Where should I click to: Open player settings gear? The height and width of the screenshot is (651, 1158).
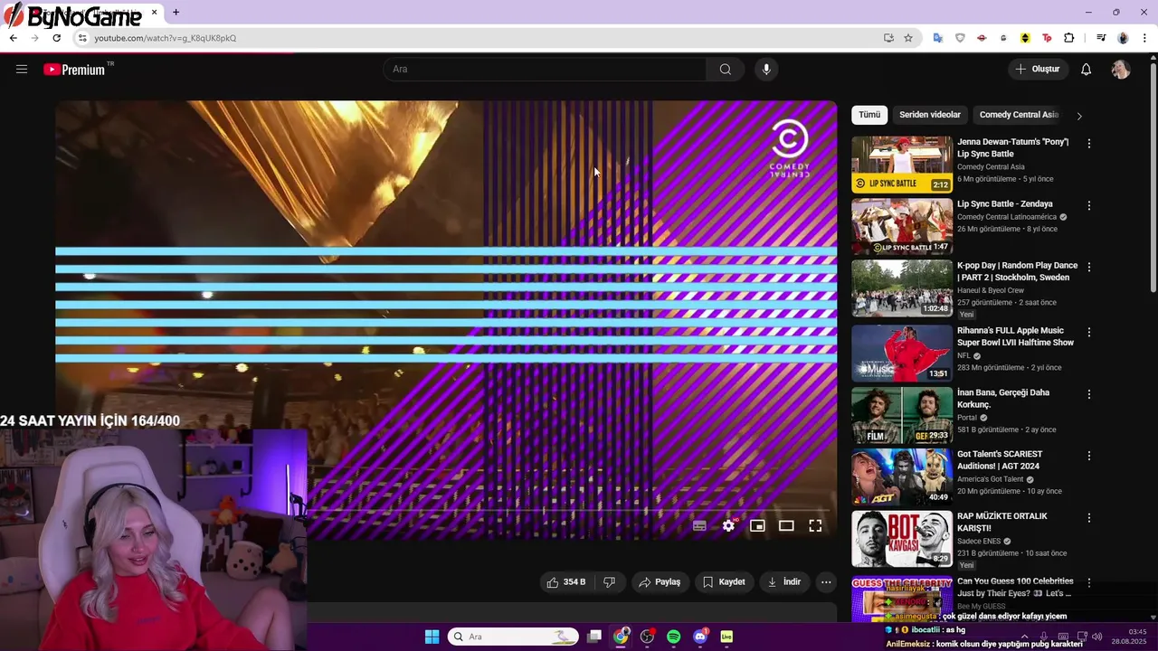[x=728, y=525]
